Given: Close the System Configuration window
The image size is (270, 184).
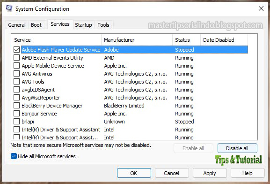Looking at the screenshot, I should coord(261,8).
